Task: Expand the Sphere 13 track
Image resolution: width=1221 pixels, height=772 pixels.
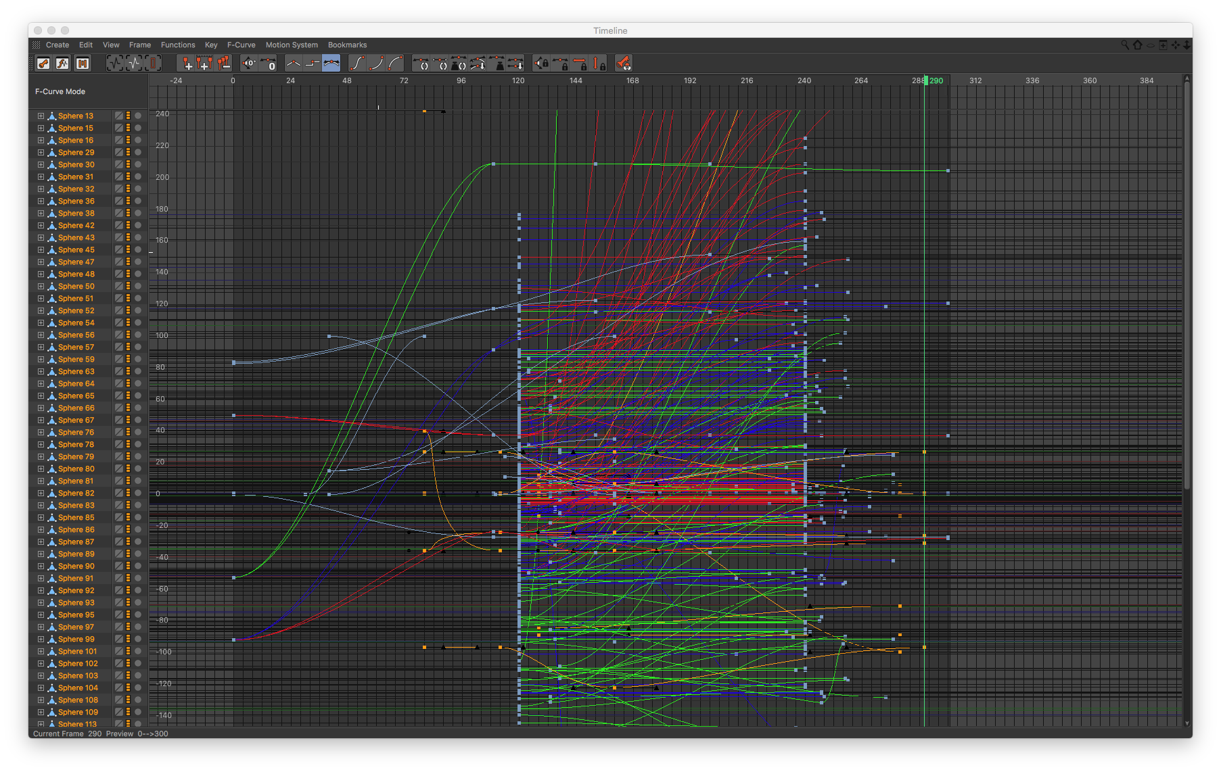Action: tap(41, 116)
